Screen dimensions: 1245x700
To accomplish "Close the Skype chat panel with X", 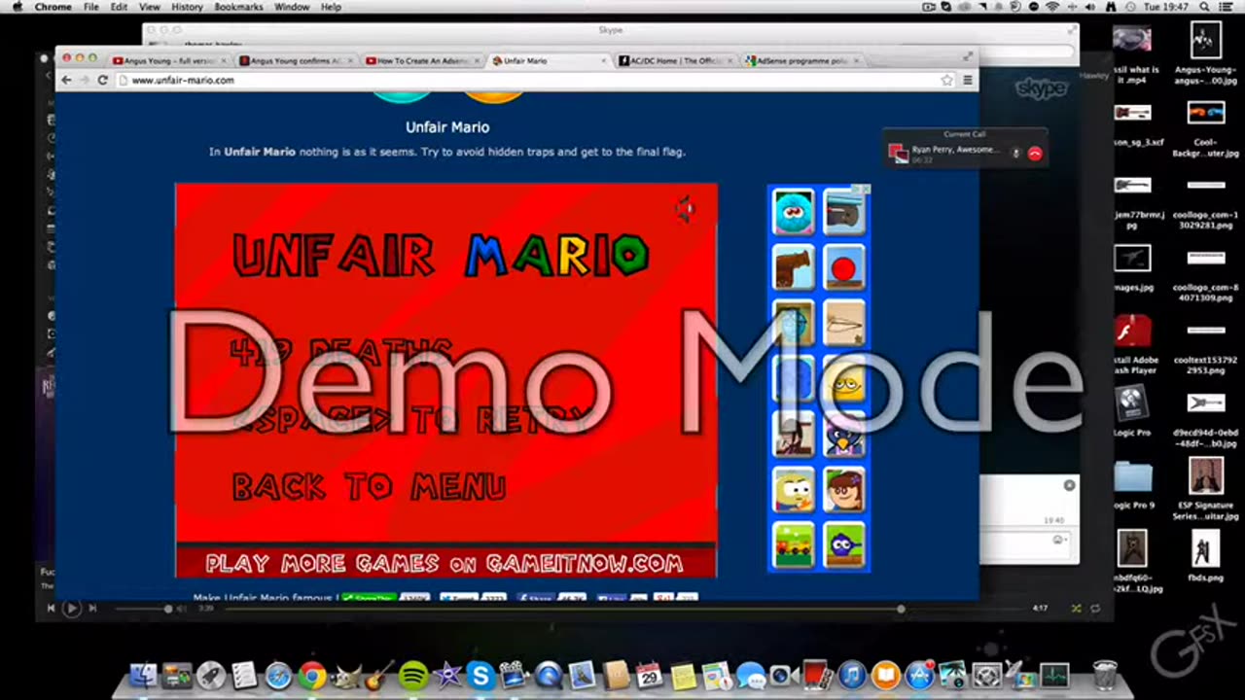I will (1069, 485).
